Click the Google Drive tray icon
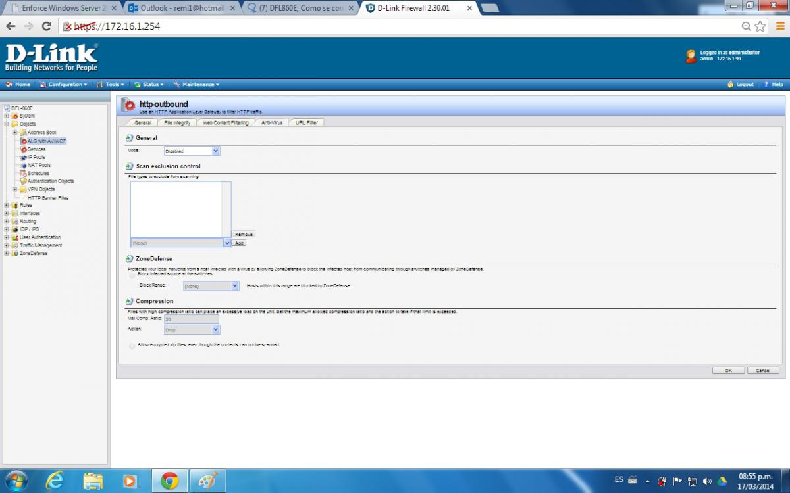The width and height of the screenshot is (790, 493). [x=722, y=481]
